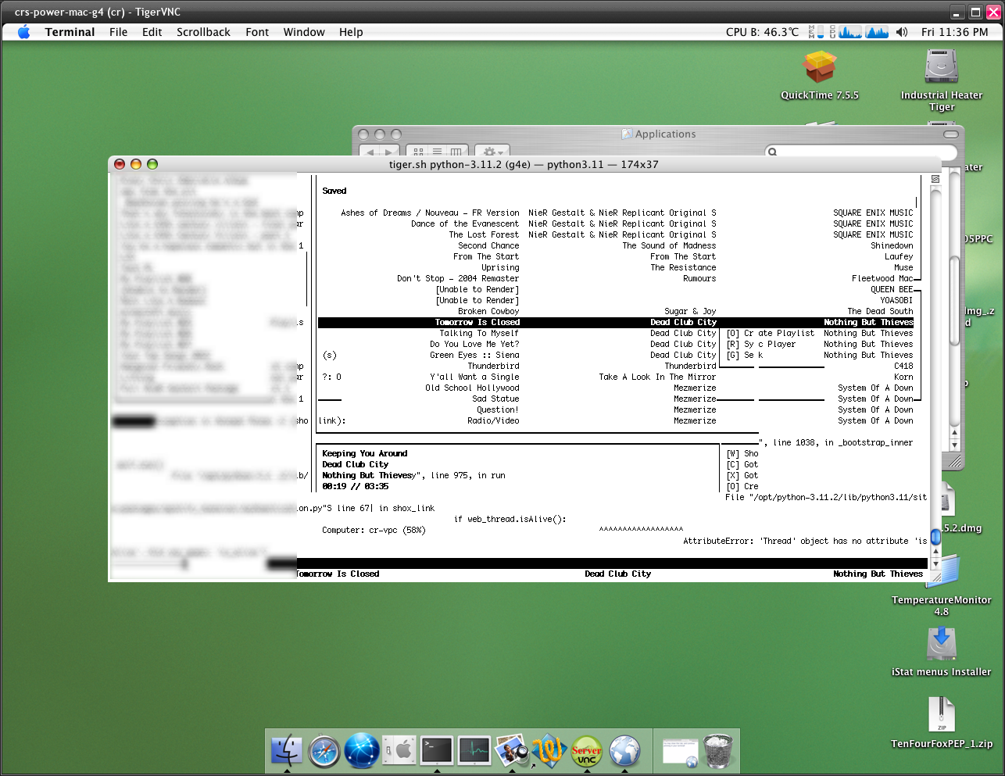The height and width of the screenshot is (776, 1005).
Task: Open the Font menu
Action: [257, 32]
